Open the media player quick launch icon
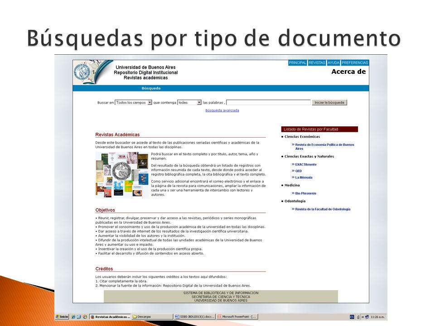 pos(85,316)
